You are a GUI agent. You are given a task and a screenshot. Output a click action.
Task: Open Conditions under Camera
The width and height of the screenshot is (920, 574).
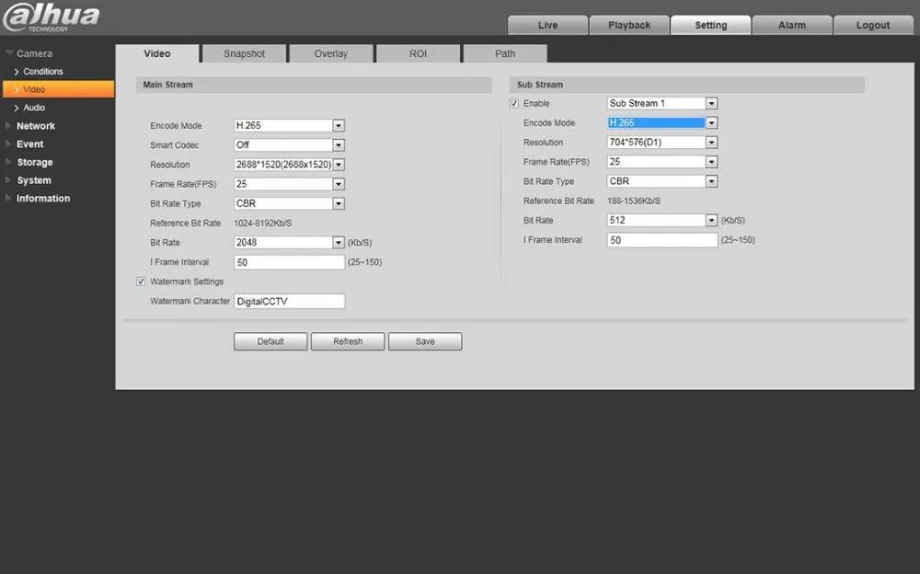(42, 72)
